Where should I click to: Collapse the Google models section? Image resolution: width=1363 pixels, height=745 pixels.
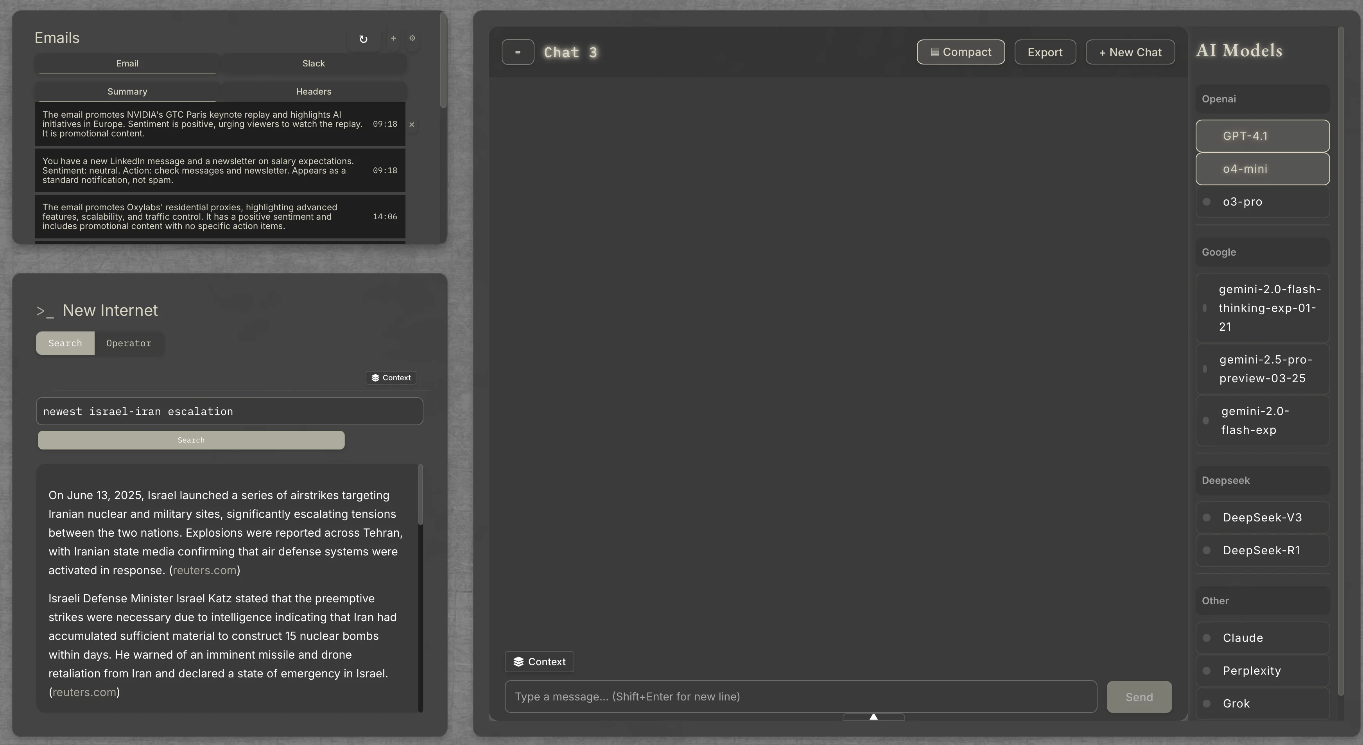[1263, 253]
